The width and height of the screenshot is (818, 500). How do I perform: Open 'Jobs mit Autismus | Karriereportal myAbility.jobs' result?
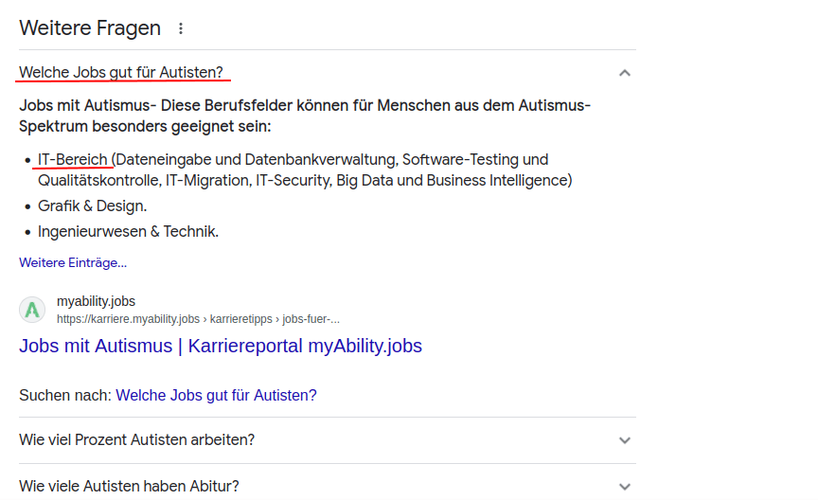[221, 346]
